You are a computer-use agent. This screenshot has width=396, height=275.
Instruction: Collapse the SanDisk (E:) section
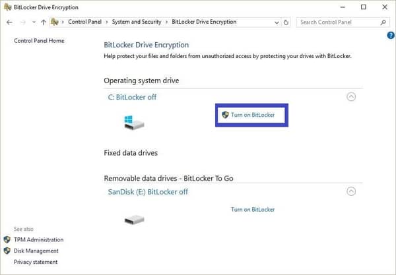click(x=351, y=191)
